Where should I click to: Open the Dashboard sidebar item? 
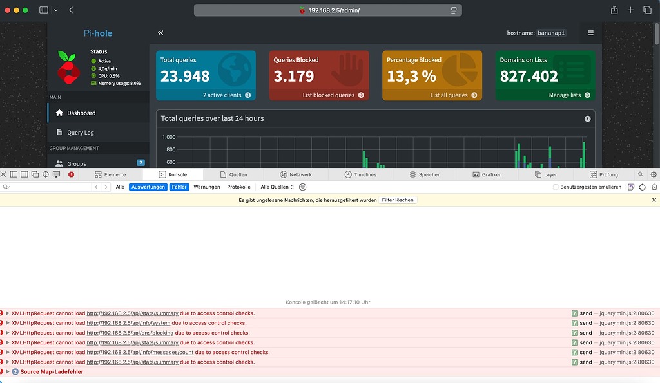99,113
